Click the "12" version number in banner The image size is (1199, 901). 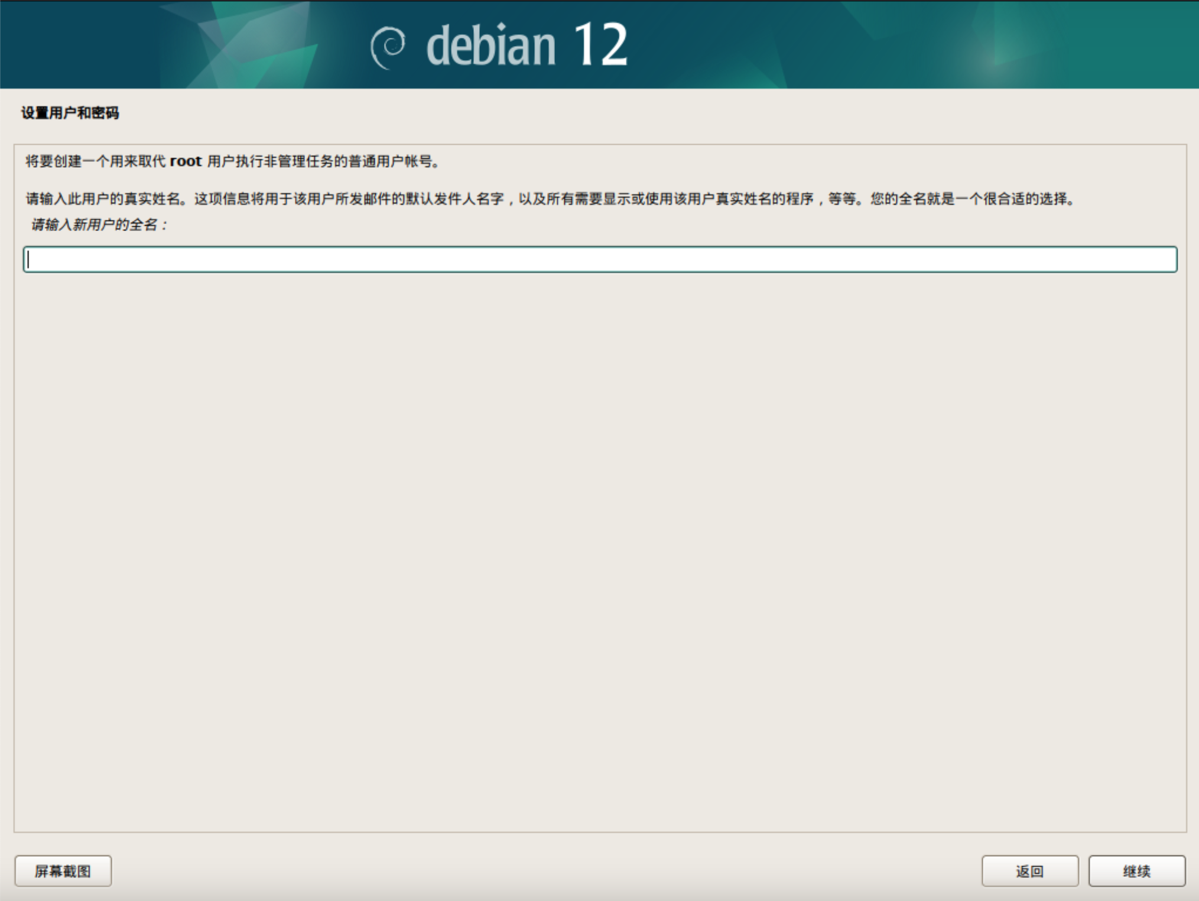[x=600, y=45]
